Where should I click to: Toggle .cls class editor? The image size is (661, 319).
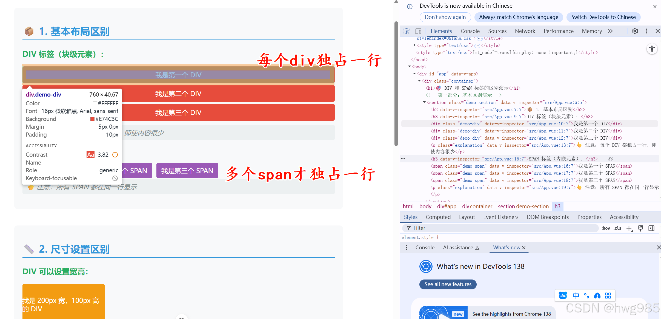pyautogui.click(x=617, y=228)
